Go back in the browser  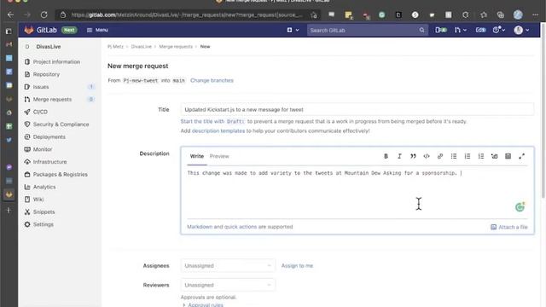pos(10,14)
